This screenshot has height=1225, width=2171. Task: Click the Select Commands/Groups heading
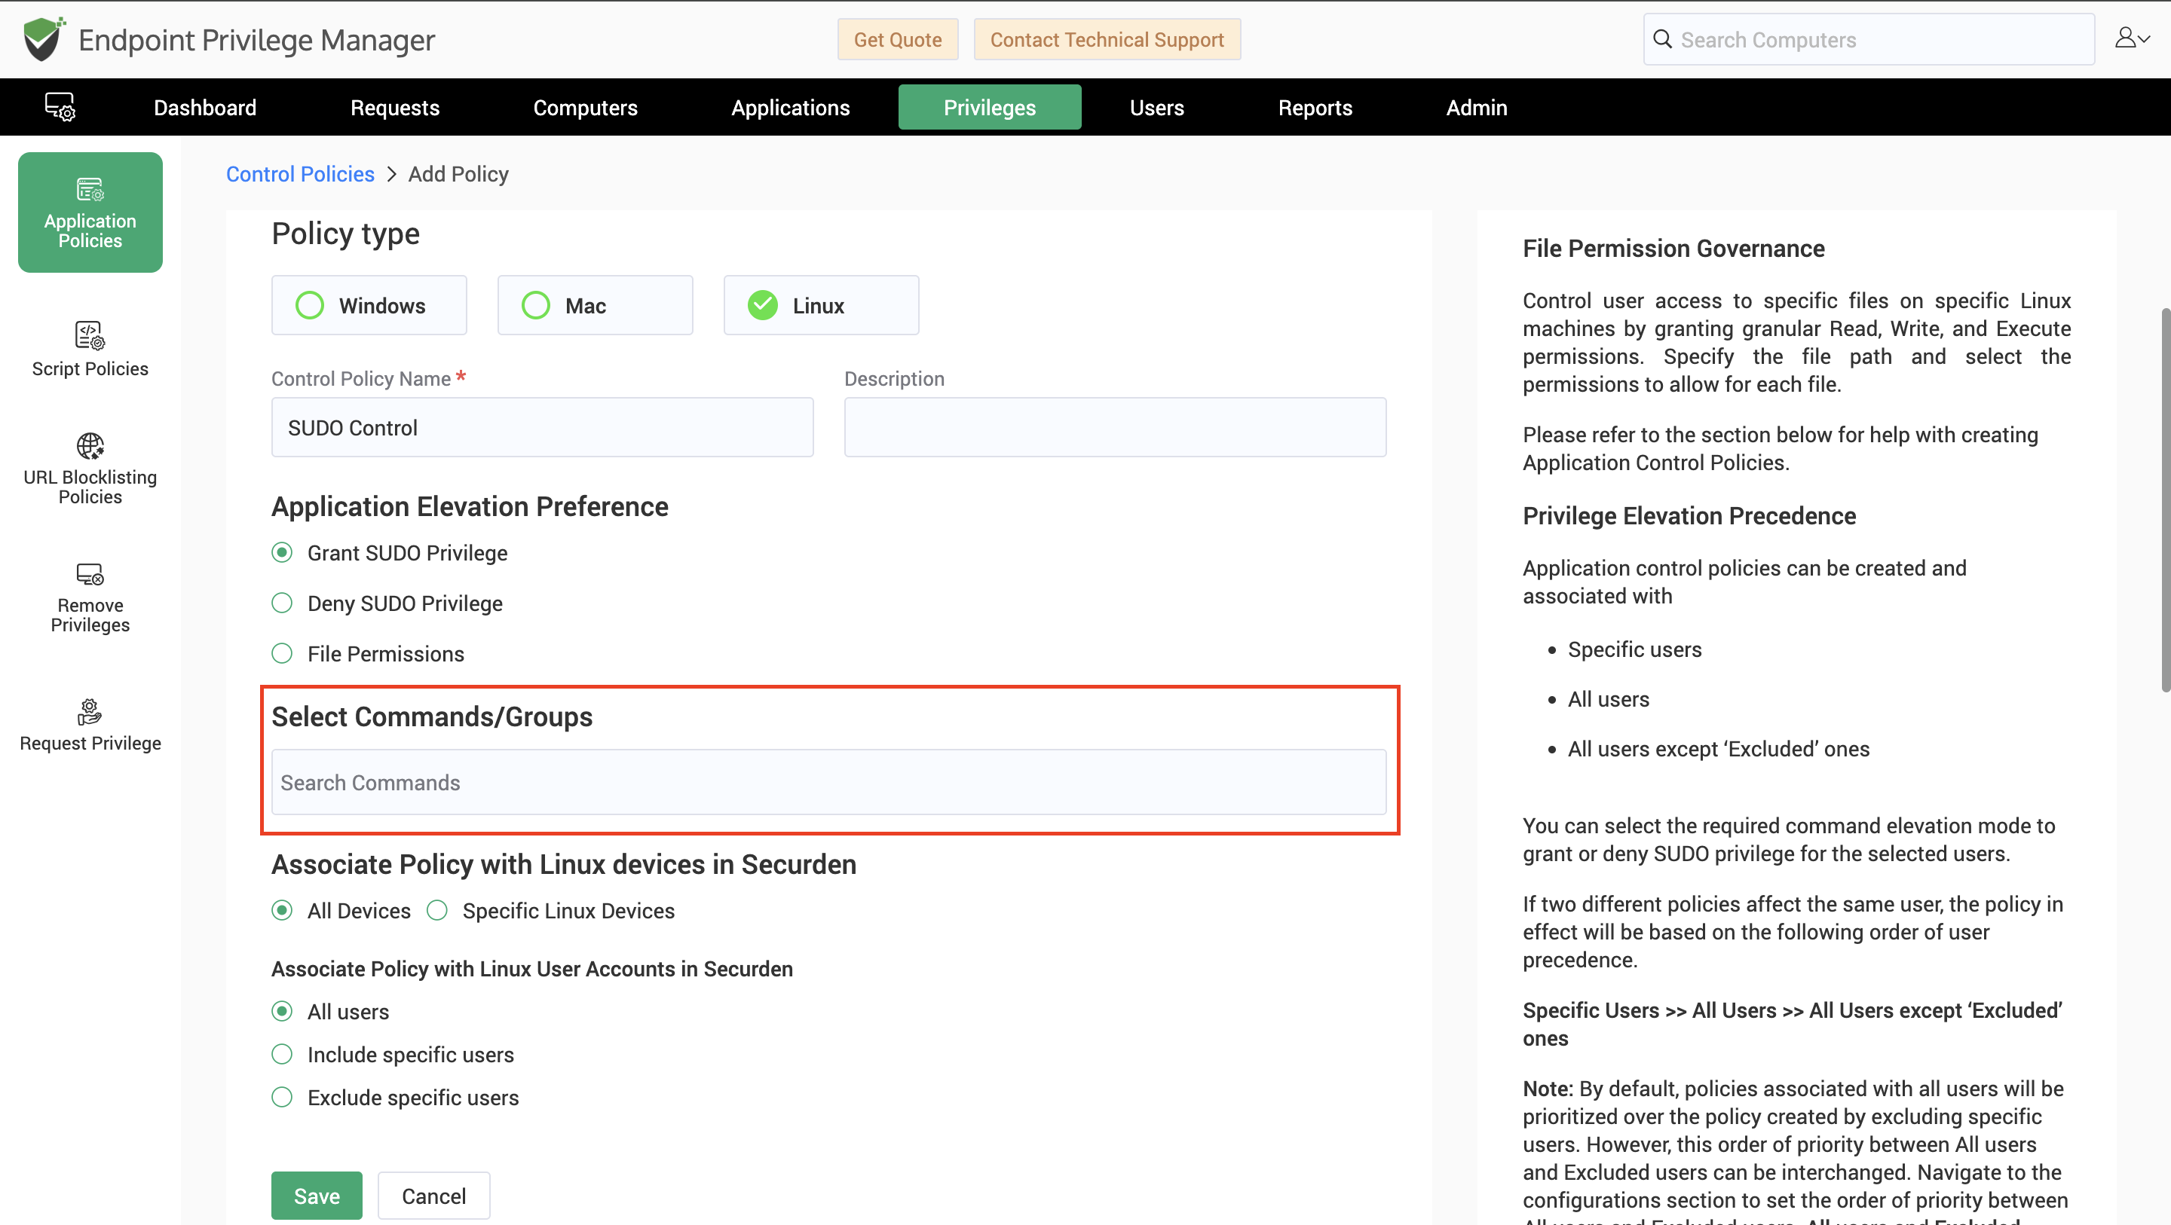pyautogui.click(x=433, y=717)
